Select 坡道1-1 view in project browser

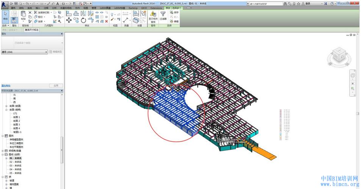pos(17,132)
